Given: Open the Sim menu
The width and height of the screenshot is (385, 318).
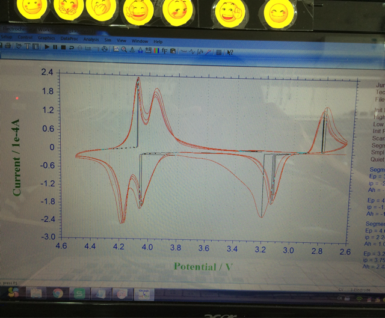Looking at the screenshot, I should point(108,40).
